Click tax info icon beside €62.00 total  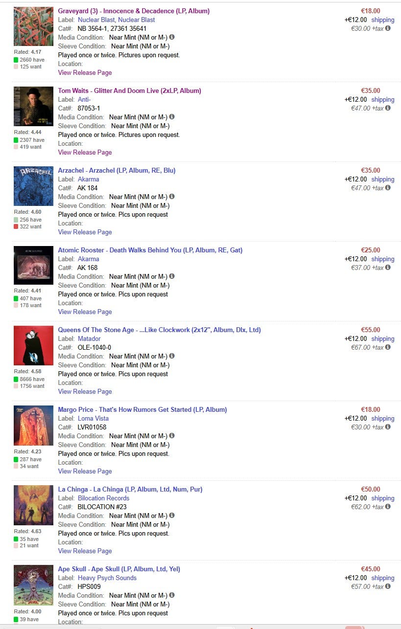(x=388, y=507)
